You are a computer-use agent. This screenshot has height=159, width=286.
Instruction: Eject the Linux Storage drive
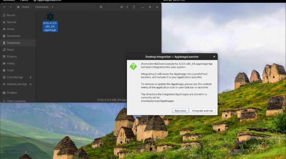tap(30, 77)
